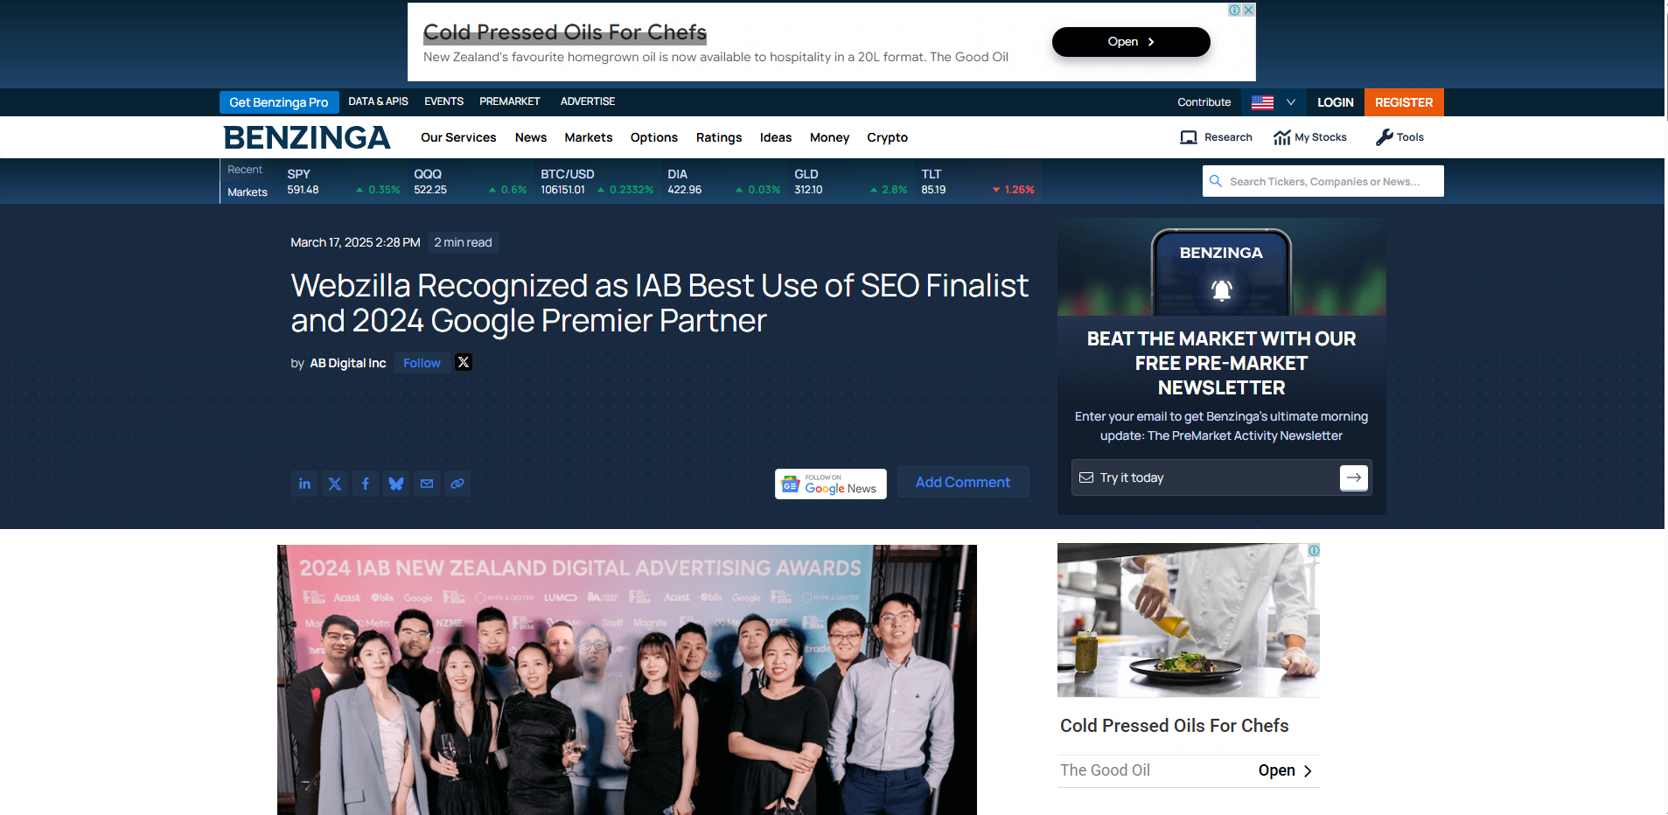
Task: Share article on X icon below article
Action: pyautogui.click(x=335, y=484)
